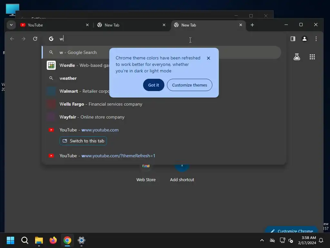Open the side panel
The height and width of the screenshot is (248, 330).
293,39
